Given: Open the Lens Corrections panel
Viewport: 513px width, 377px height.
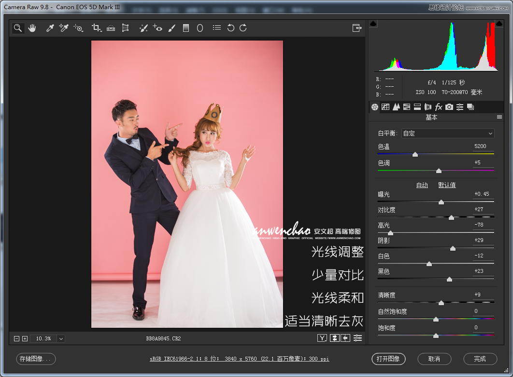Looking at the screenshot, I should [x=428, y=107].
